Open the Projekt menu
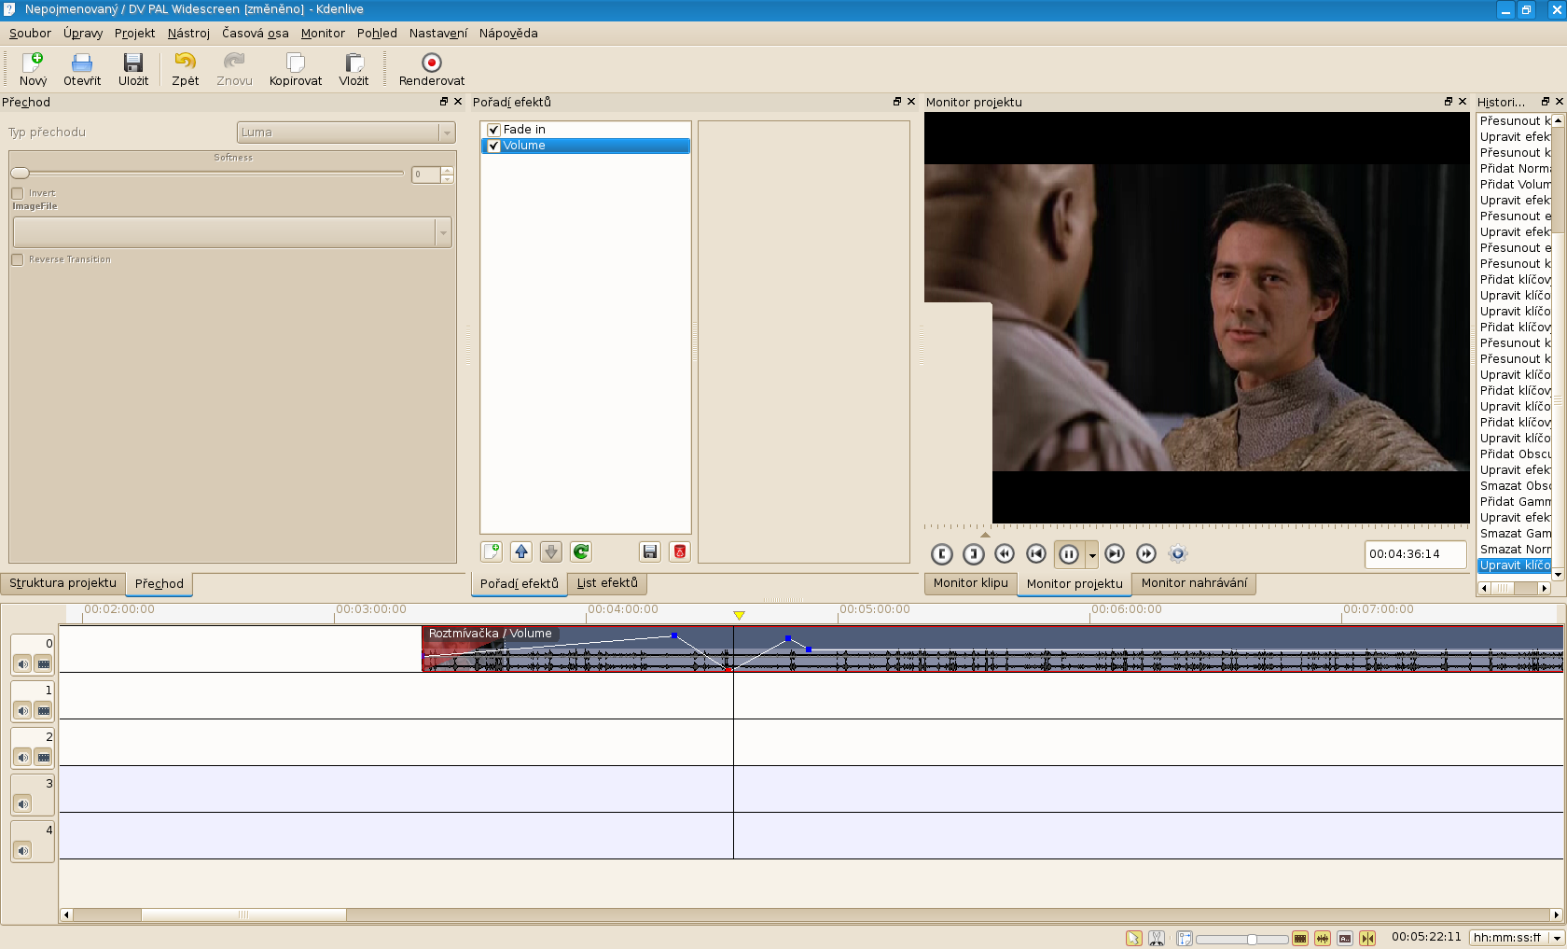This screenshot has width=1567, height=949. point(134,33)
